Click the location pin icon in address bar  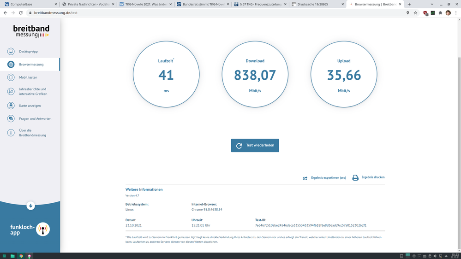[408, 13]
